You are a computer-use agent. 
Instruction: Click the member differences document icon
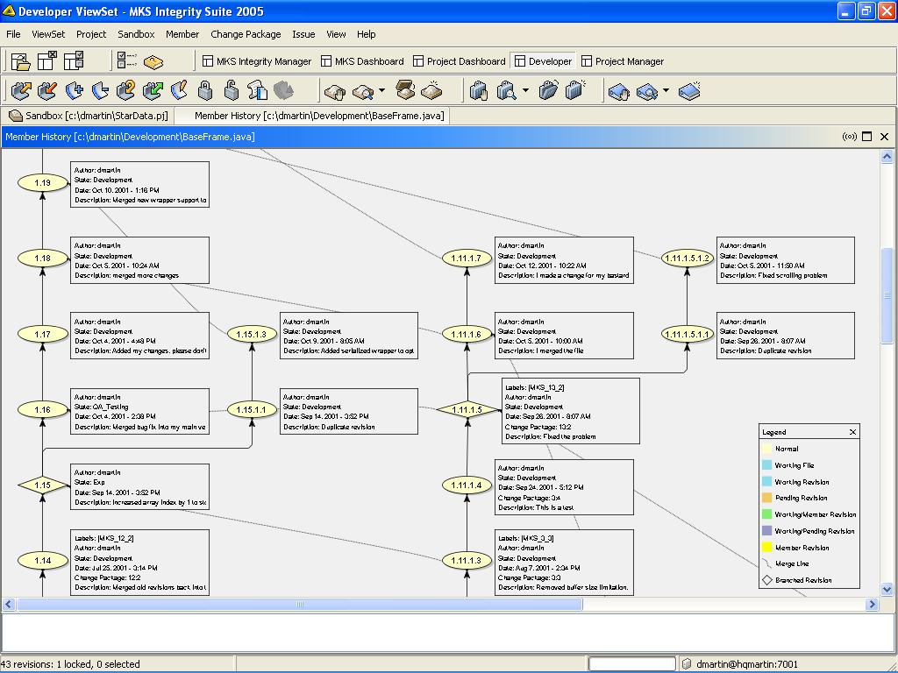pyautogui.click(x=257, y=90)
